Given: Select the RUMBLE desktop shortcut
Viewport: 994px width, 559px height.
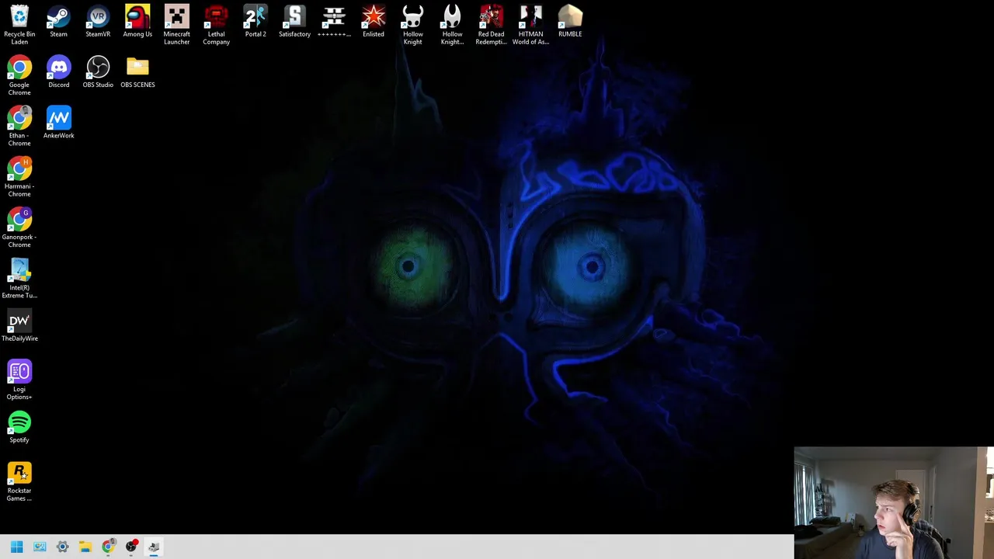Looking at the screenshot, I should [x=570, y=22].
